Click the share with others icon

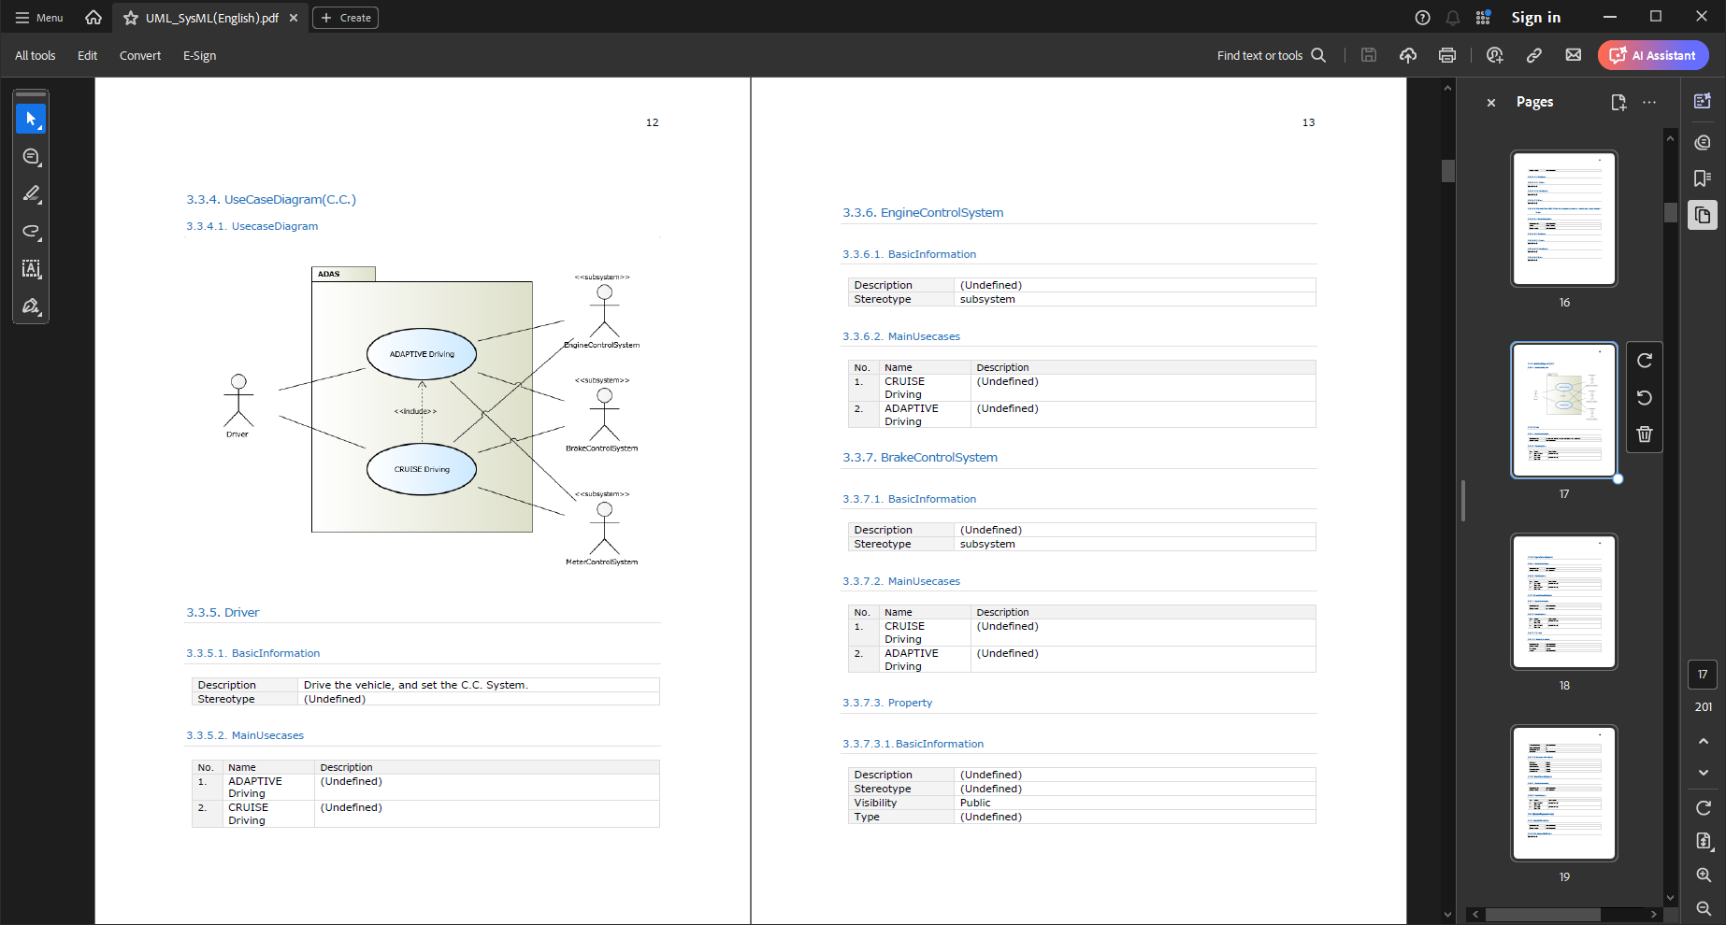(x=1494, y=55)
